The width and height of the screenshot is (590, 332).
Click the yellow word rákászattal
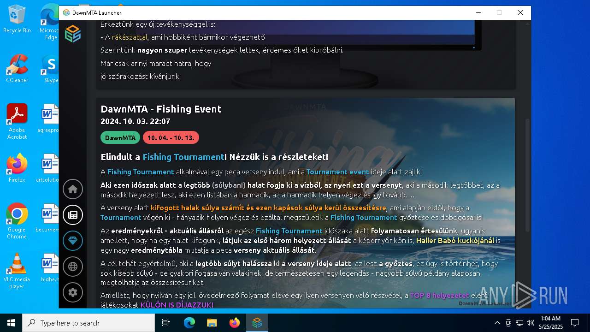[x=130, y=37]
